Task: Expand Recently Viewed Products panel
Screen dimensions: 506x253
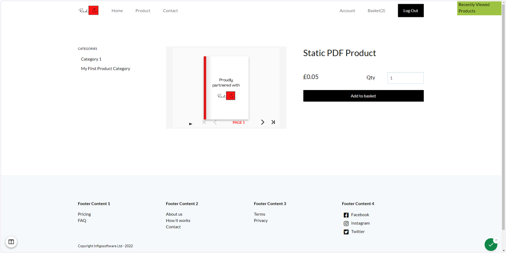Action: 479,8
